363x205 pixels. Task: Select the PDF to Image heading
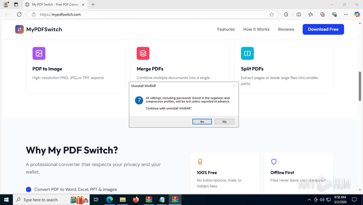pyautogui.click(x=47, y=69)
